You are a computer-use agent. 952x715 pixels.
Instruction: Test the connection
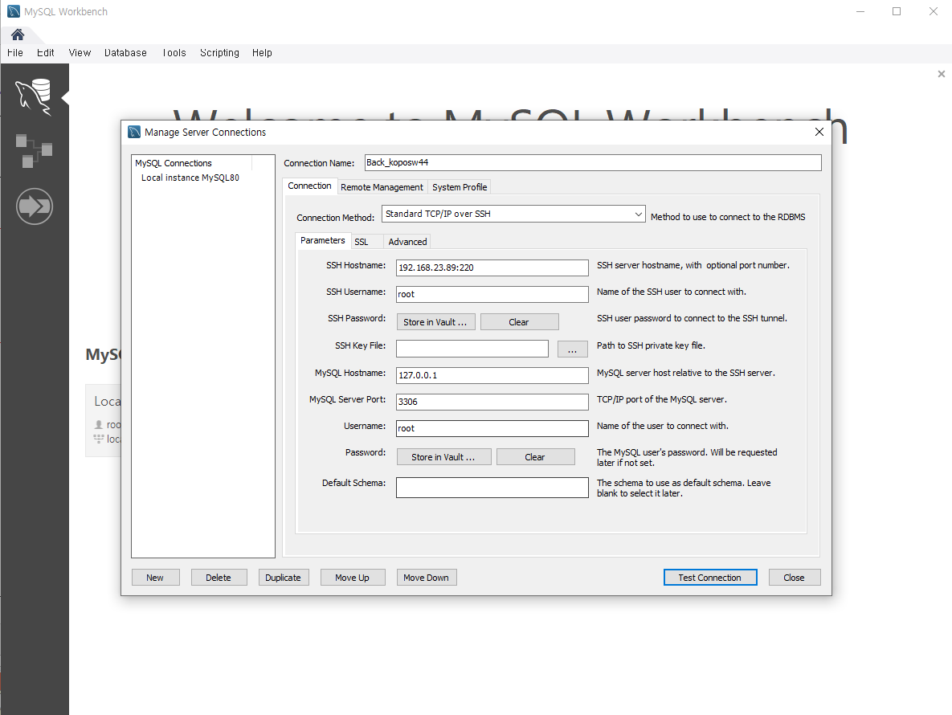(x=709, y=577)
